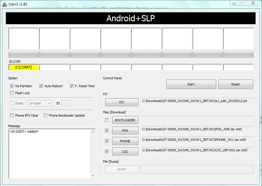Uncheck the PDA file checkbox
Screen dimensions: 262x186
(x=107, y=130)
